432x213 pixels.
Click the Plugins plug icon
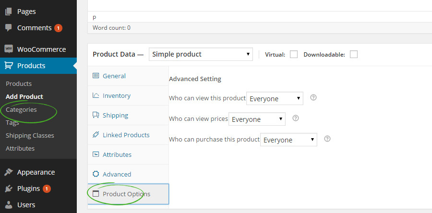pos(9,189)
